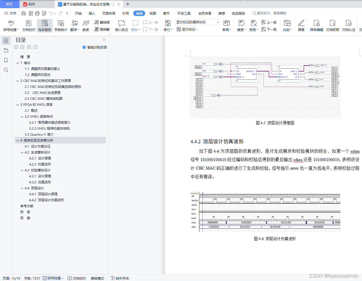This screenshot has width=362, height=281.
Task: Jump to 参考文献 in outline
Action: [x=27, y=206]
